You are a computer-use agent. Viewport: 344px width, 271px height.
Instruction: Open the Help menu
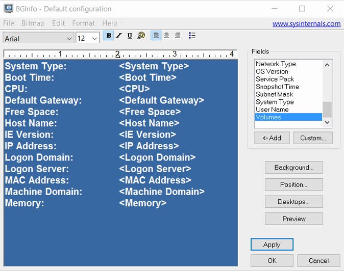(x=110, y=23)
